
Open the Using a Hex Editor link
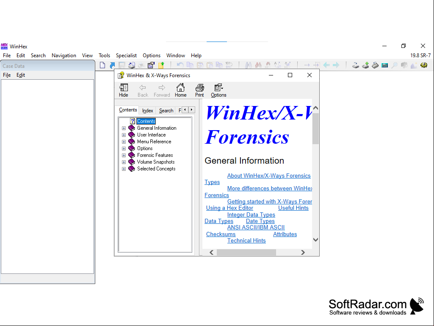click(229, 208)
